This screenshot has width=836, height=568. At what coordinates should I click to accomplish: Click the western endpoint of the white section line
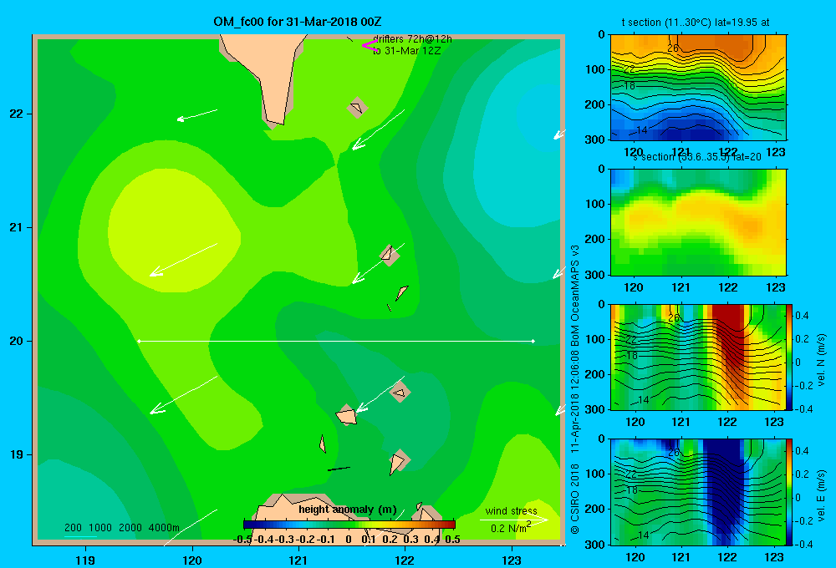tap(139, 341)
